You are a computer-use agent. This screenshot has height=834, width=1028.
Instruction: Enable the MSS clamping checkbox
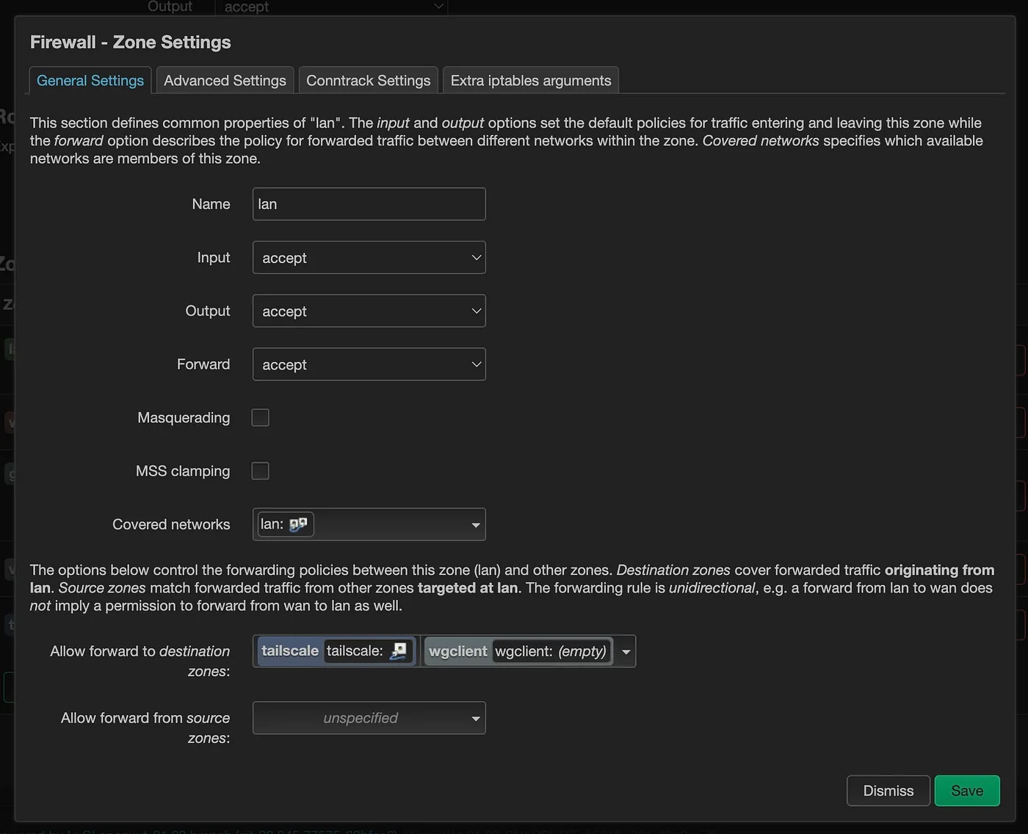point(261,471)
